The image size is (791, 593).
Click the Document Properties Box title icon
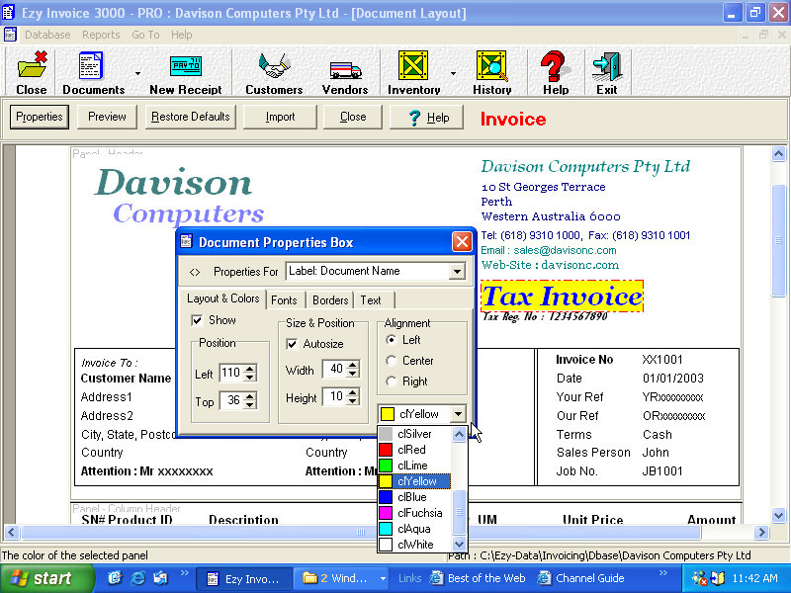(x=186, y=241)
